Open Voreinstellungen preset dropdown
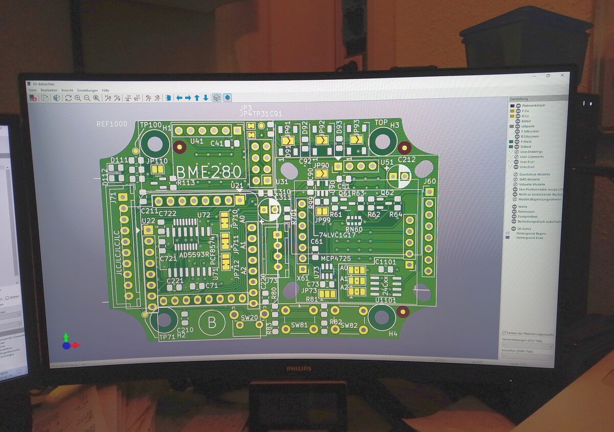 coord(527,346)
